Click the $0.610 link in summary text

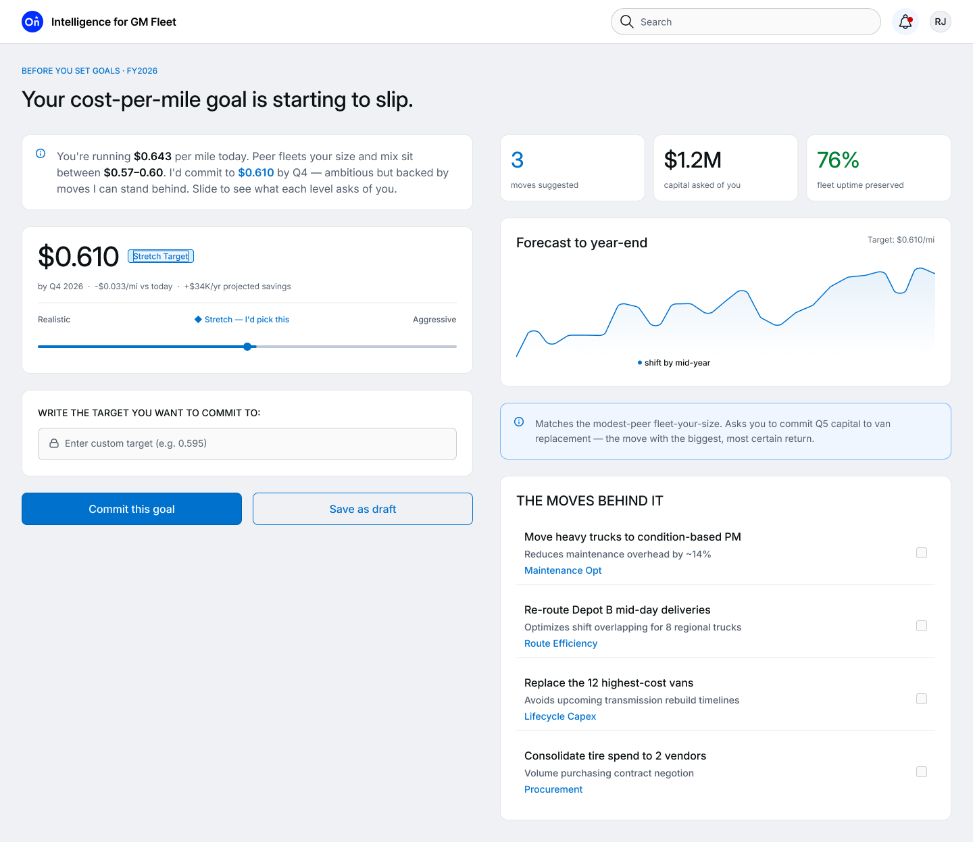coord(256,172)
